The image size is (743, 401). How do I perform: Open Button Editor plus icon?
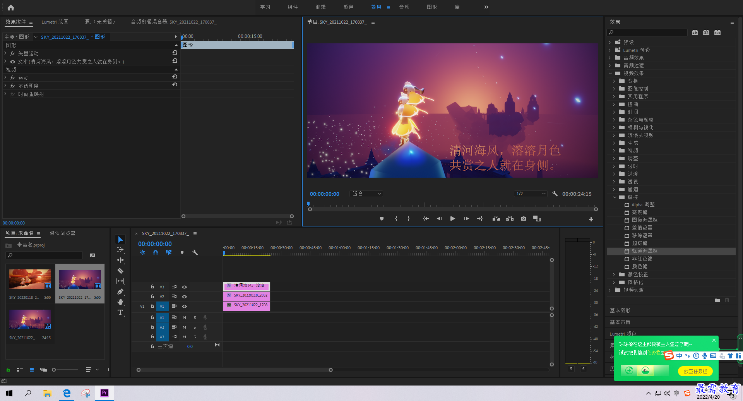591,219
